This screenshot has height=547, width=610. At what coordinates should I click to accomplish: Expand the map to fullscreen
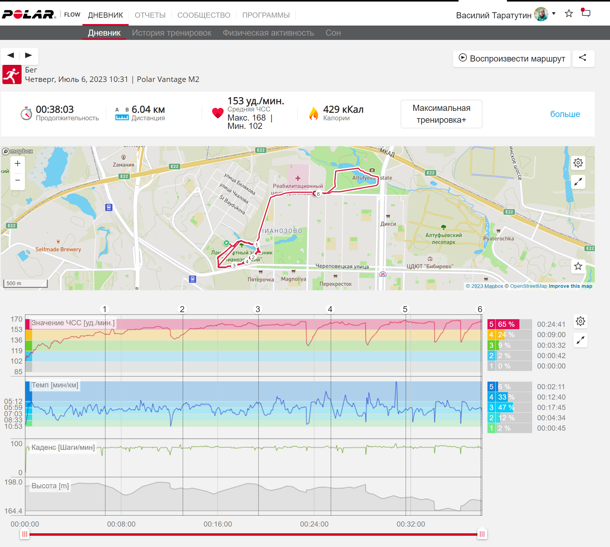tap(578, 182)
